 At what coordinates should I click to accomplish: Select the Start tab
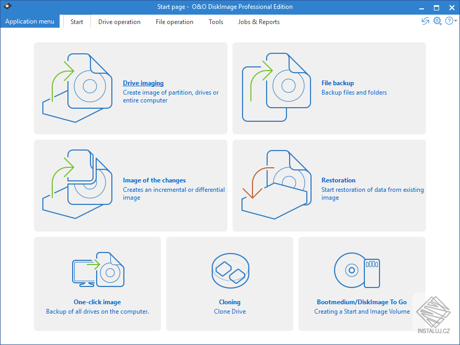click(x=76, y=22)
